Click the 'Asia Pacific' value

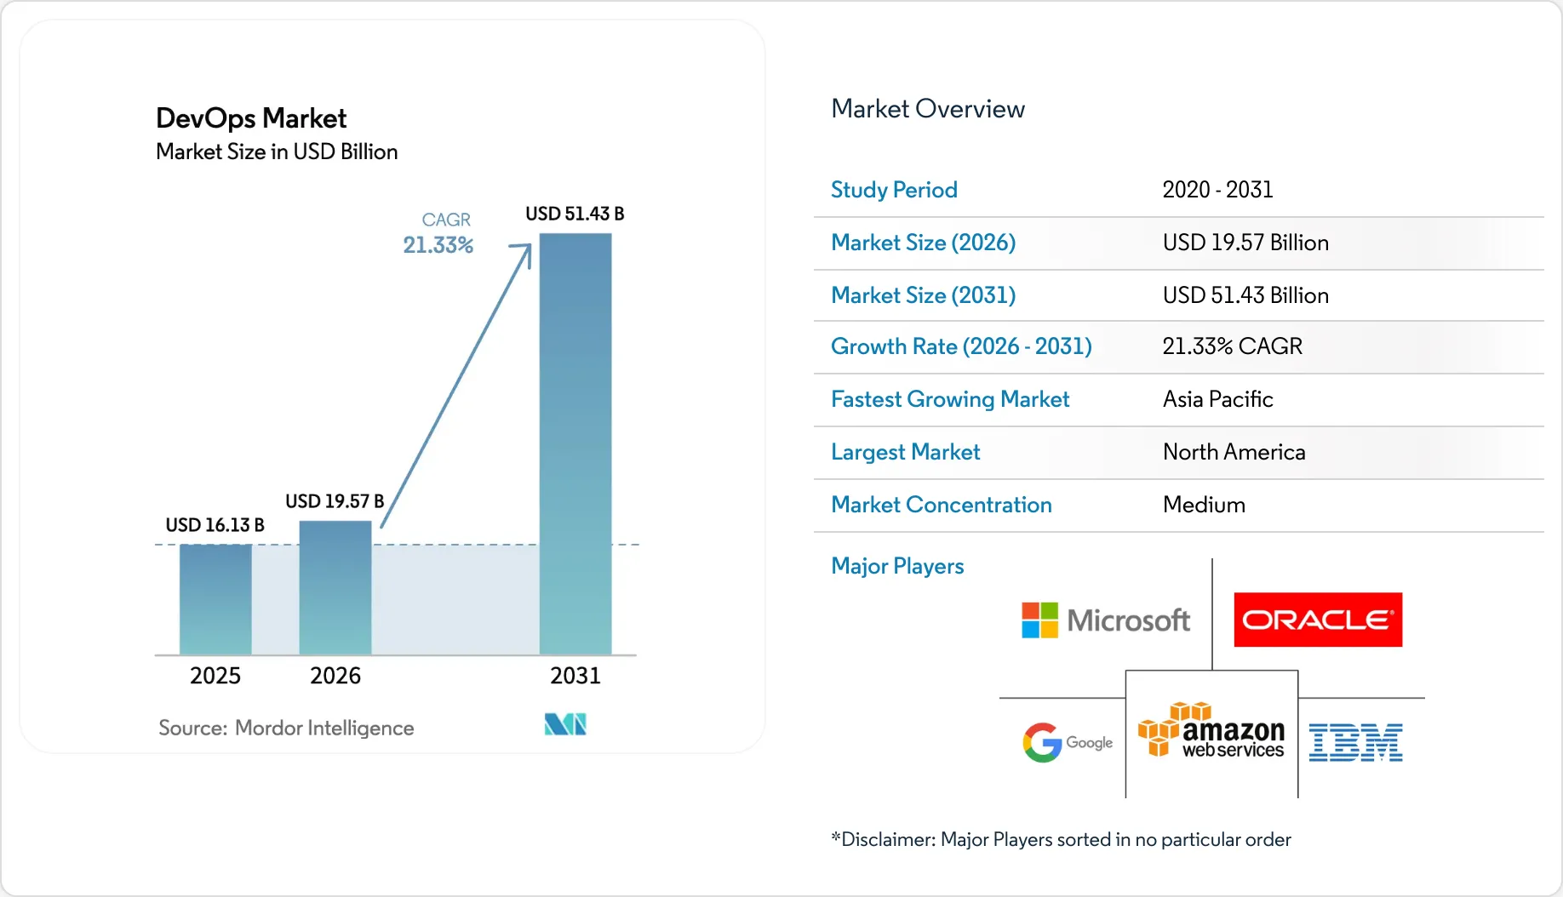click(x=1218, y=399)
